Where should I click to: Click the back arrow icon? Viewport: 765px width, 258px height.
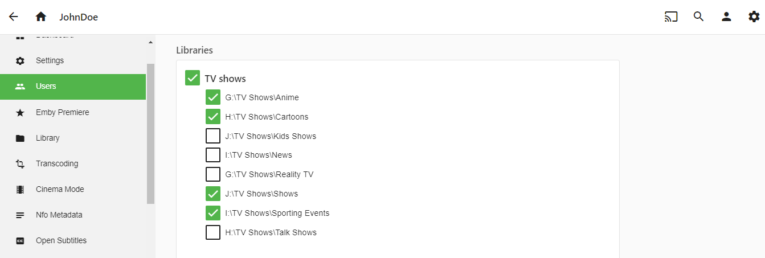click(x=14, y=17)
